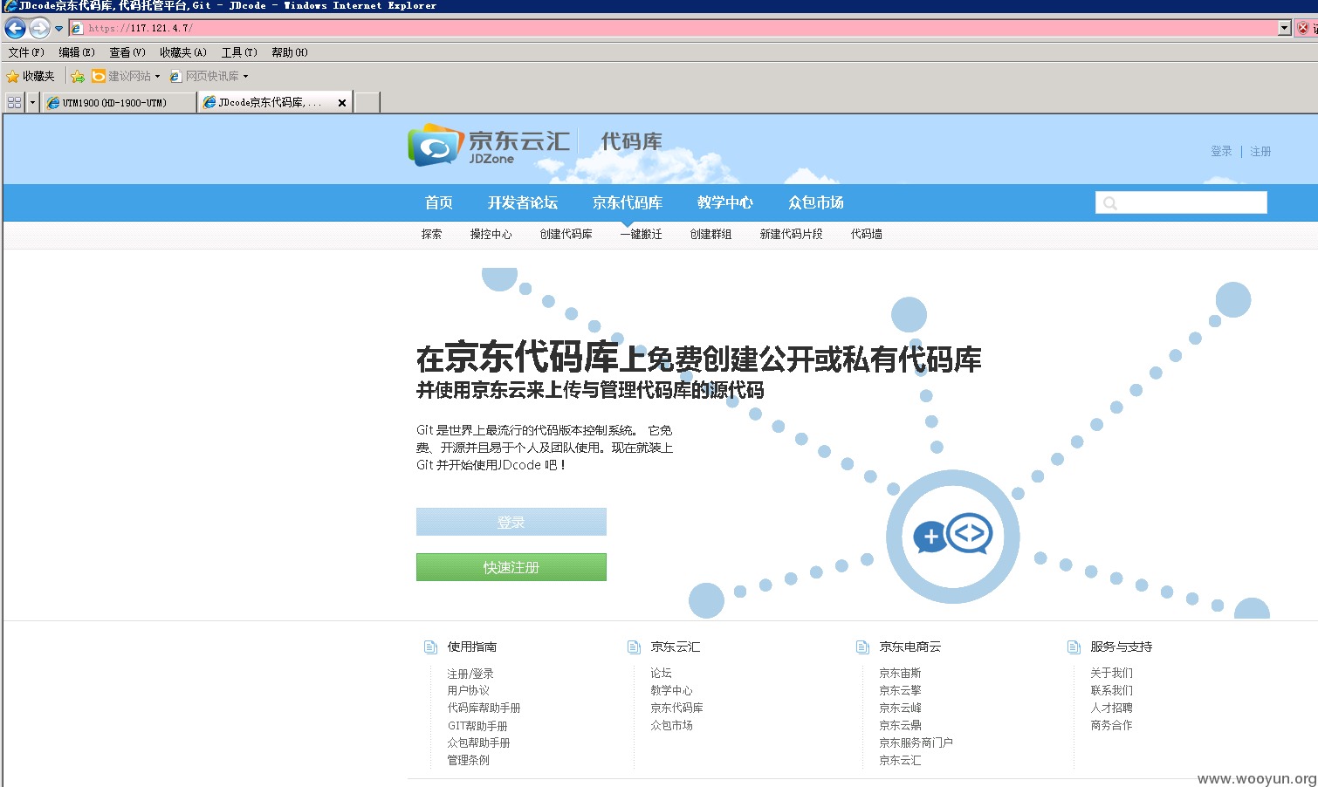Screen dimensions: 1318x787
Task: Open the 收藏夹(A) menu
Action: coord(183,52)
